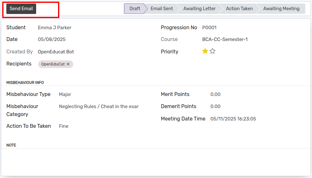Click the Student field label

coord(16,28)
